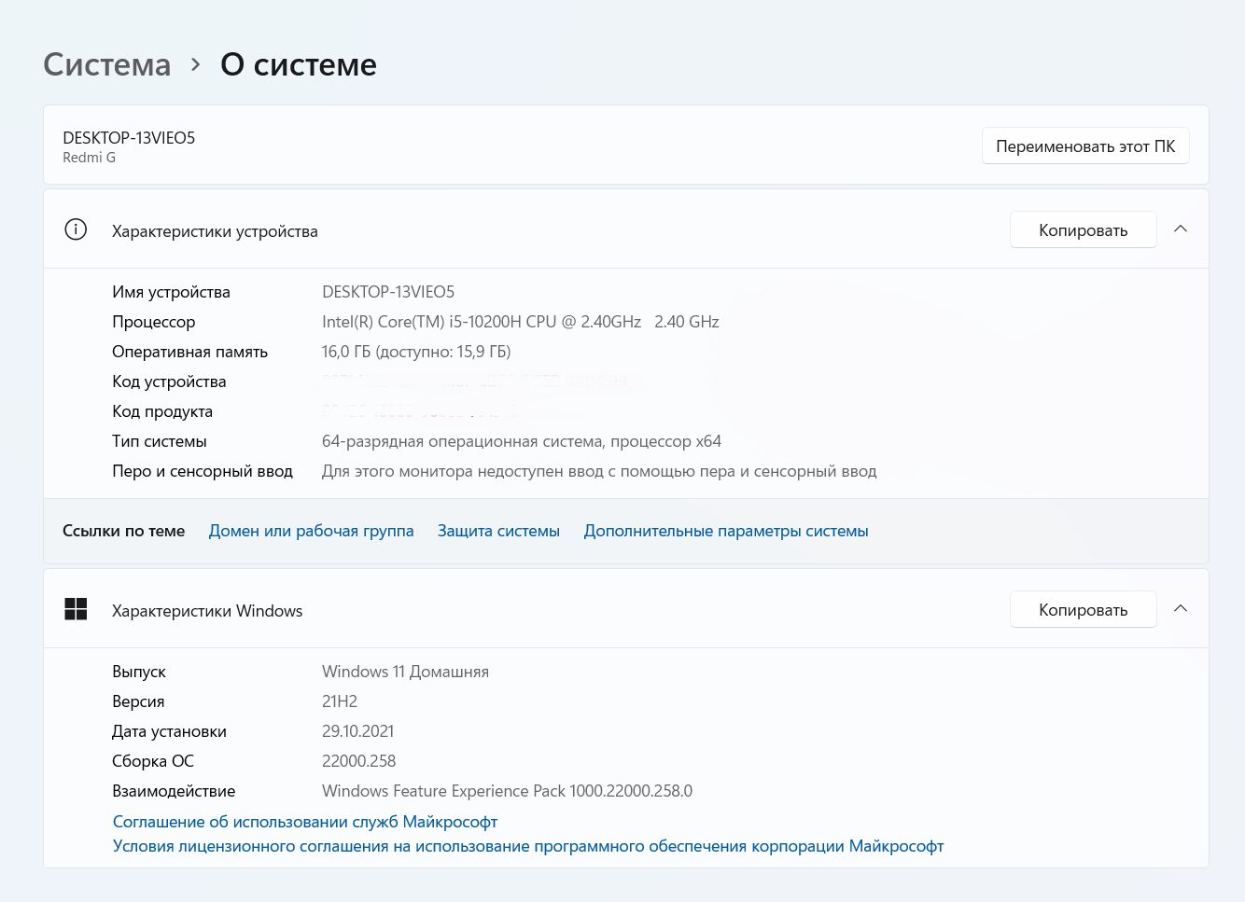
Task: Click the Характеристики устройства section title
Action: click(215, 231)
